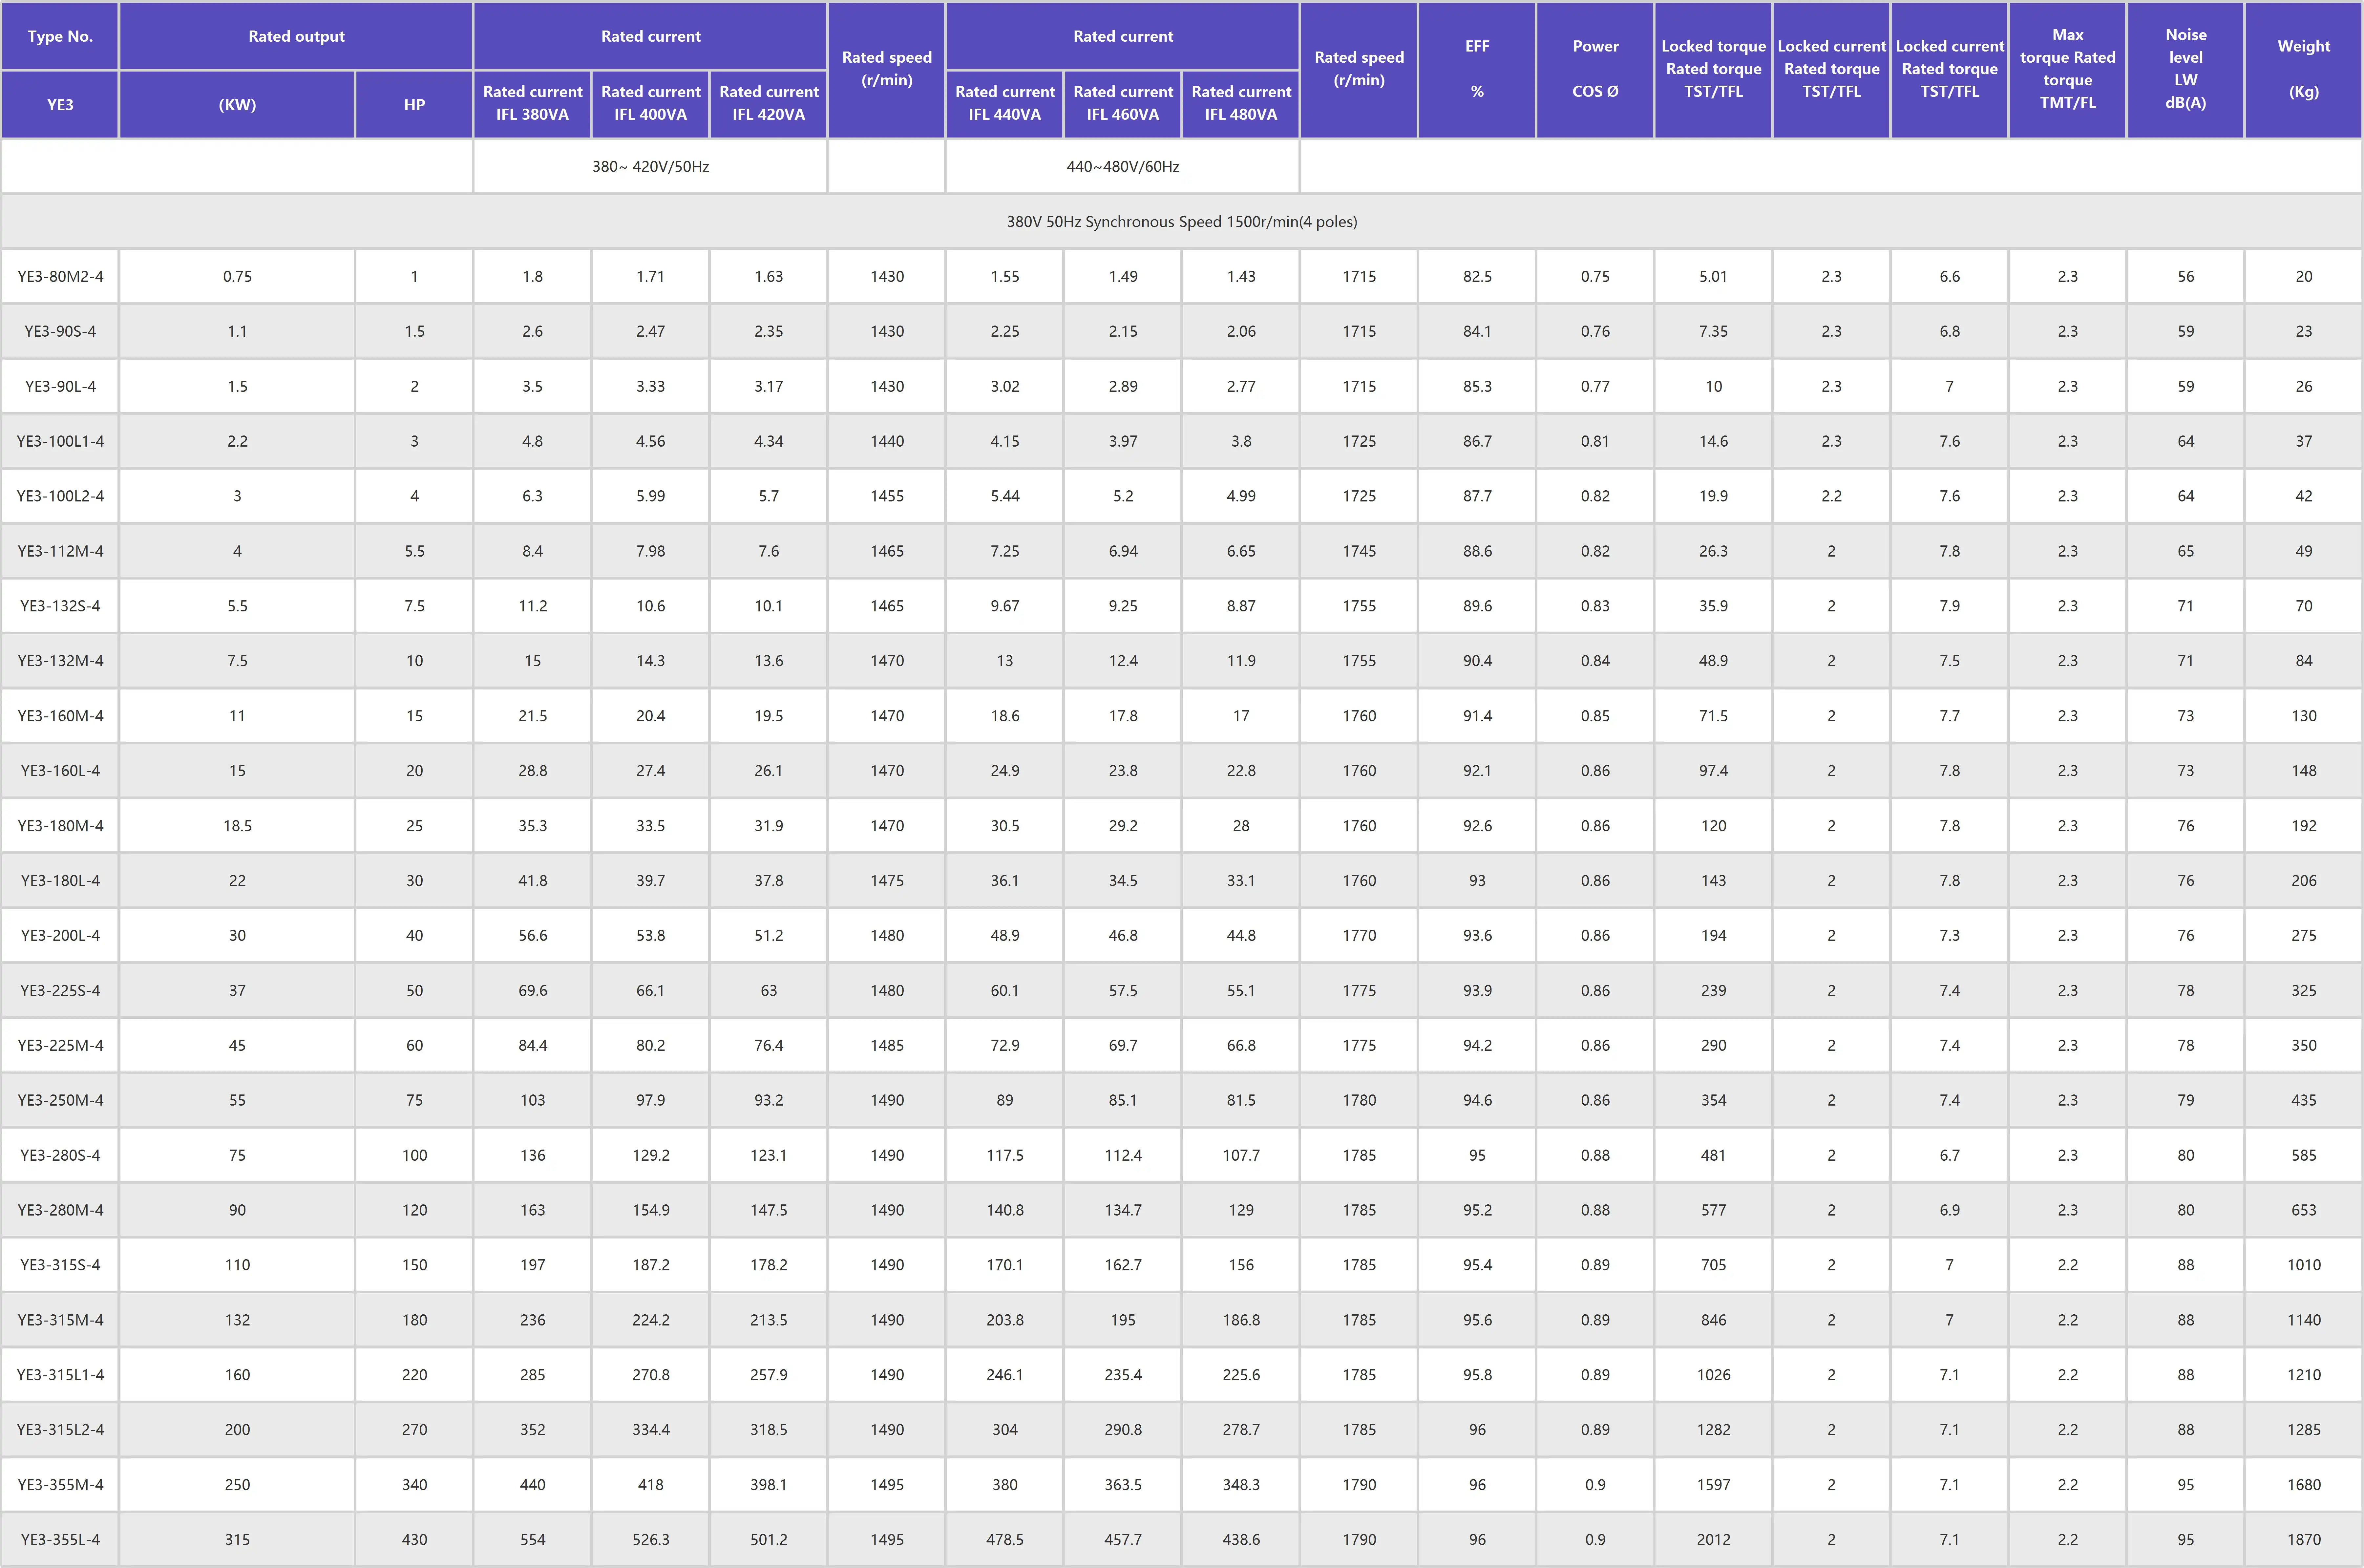
Task: Click the YE3-355L-4 type cell
Action: 60,1539
